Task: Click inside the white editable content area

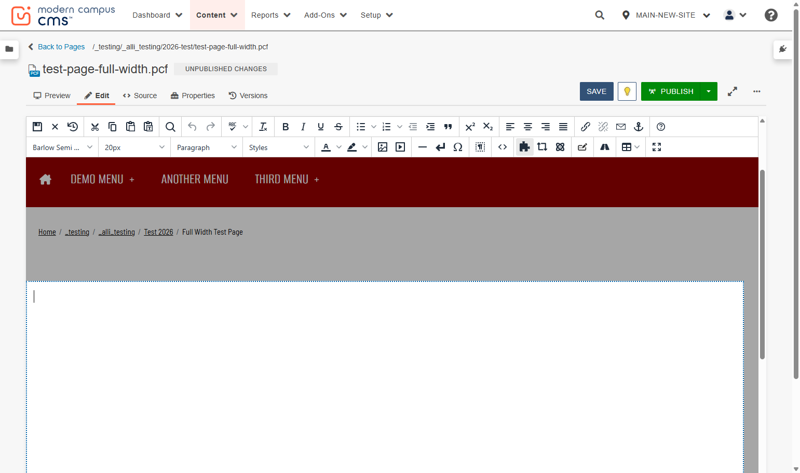Action: coord(385,376)
